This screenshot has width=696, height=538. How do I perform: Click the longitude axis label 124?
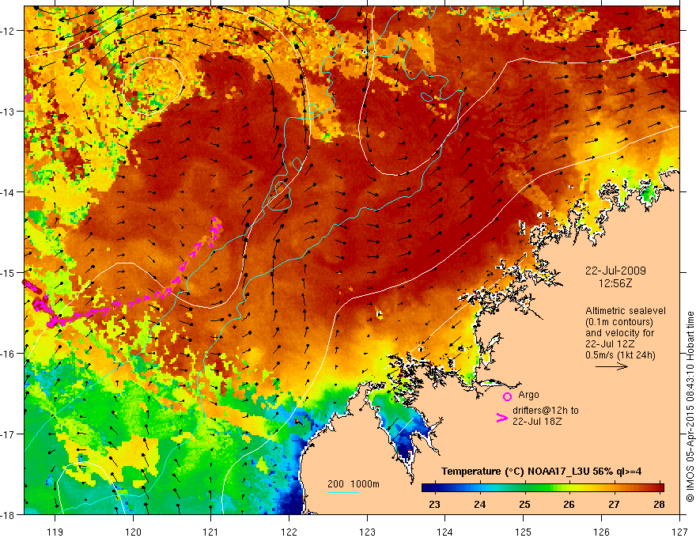[x=445, y=532]
